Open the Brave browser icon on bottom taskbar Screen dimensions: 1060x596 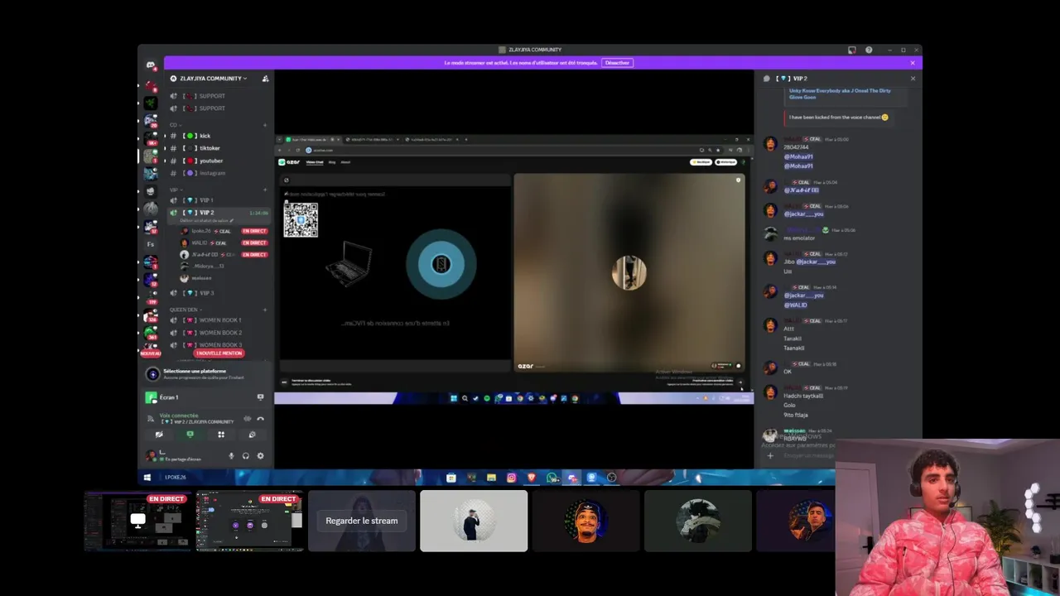click(532, 478)
